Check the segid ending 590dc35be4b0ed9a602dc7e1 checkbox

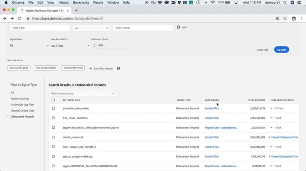[53, 128]
